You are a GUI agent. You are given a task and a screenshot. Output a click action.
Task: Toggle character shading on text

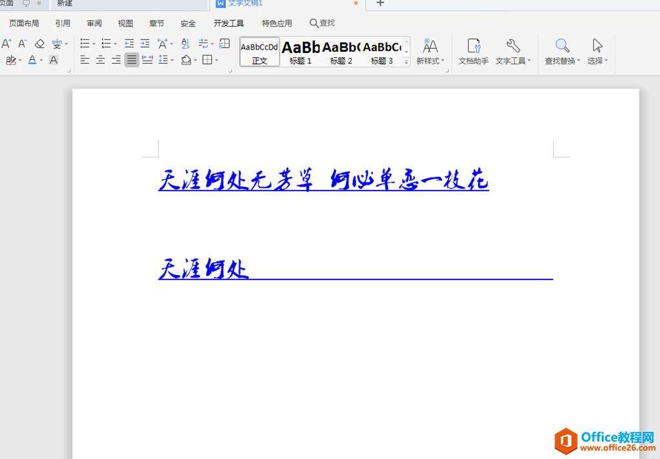click(54, 60)
